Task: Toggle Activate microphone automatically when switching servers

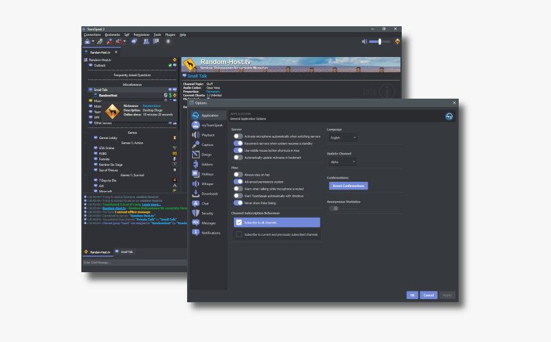Action: 238,136
